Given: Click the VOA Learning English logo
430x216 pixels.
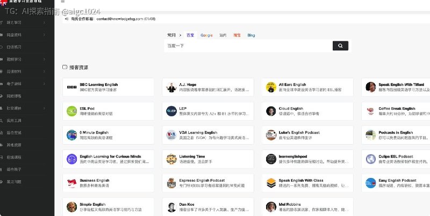Looking at the screenshot, I should point(171,135).
